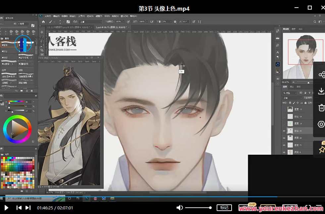
Task: Click the 标记 button in player
Action: [224, 208]
